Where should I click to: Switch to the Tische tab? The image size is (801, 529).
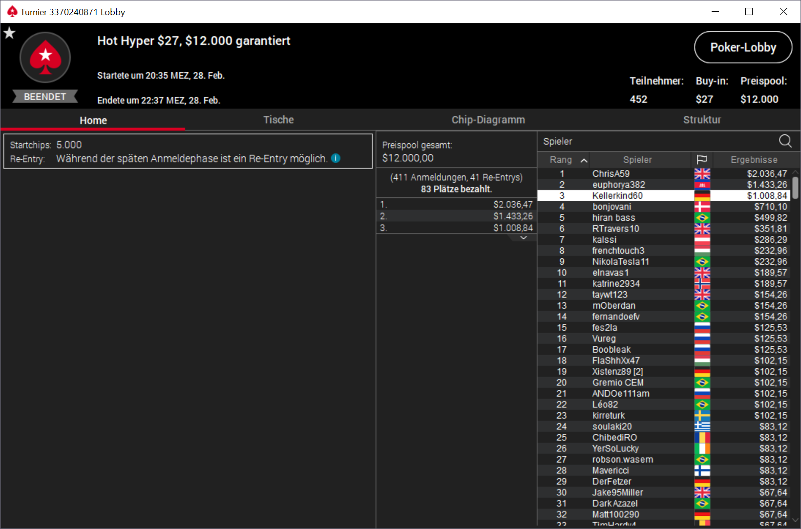(x=278, y=120)
